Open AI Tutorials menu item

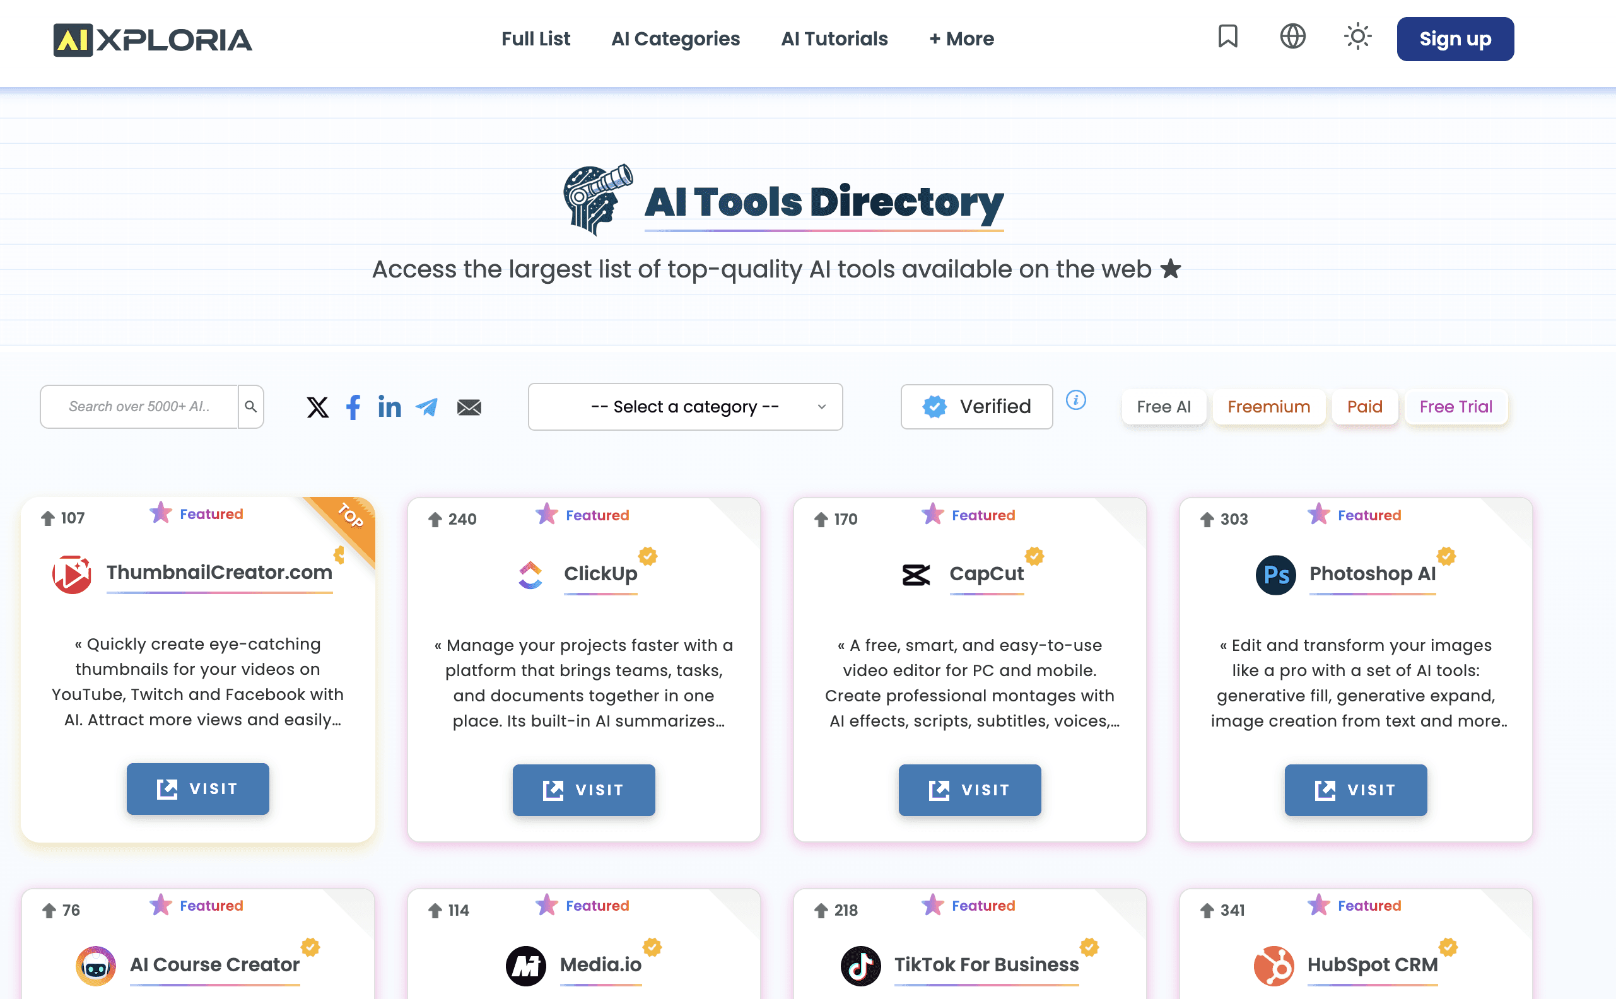point(834,39)
